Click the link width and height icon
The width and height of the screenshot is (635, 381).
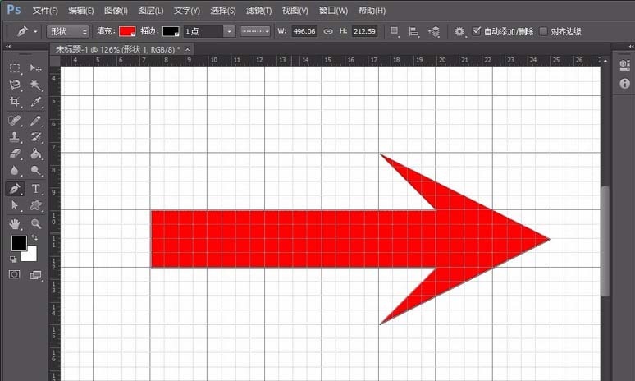328,31
